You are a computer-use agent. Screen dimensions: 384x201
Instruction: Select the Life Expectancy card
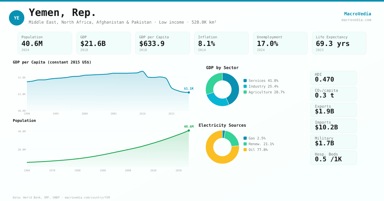pyautogui.click(x=339, y=43)
